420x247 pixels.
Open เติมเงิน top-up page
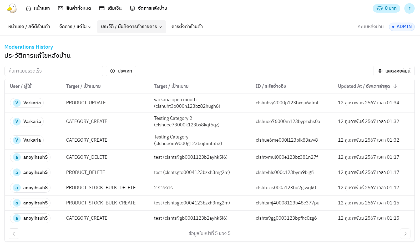[110, 8]
